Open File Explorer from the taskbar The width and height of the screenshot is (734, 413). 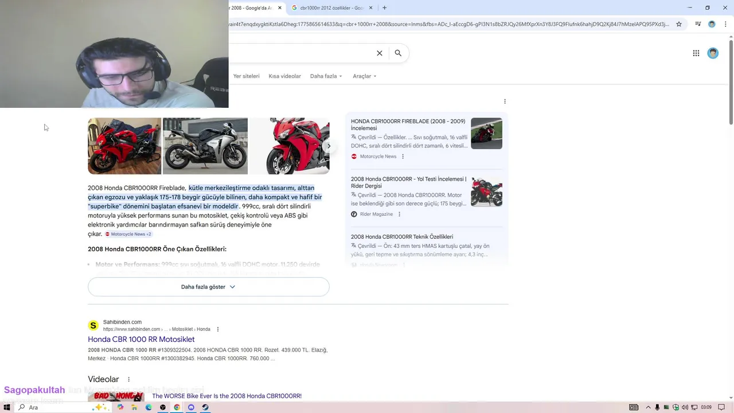pyautogui.click(x=134, y=407)
